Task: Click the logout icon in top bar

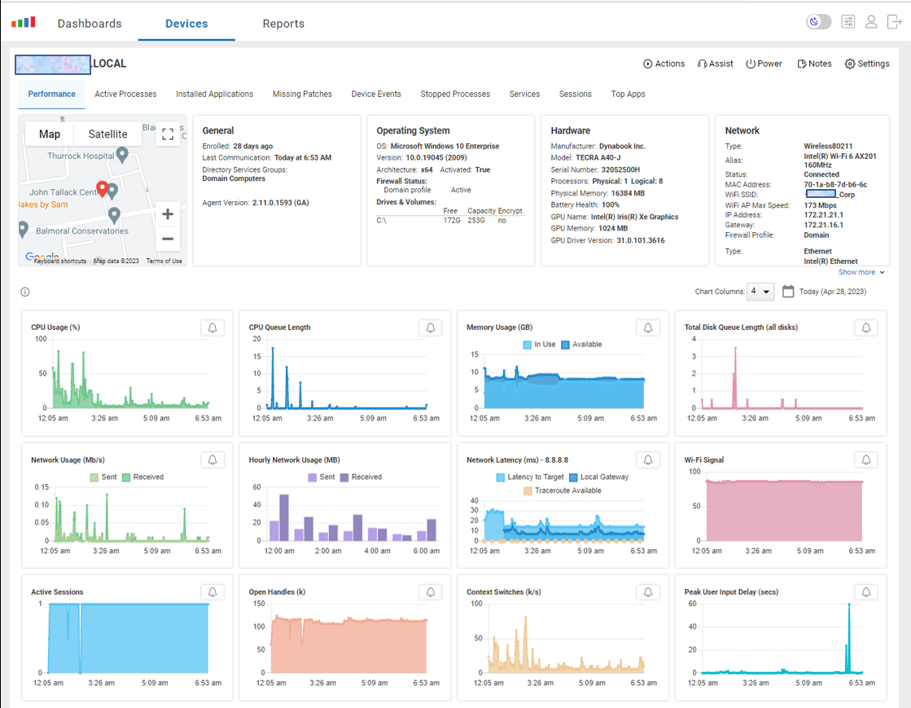Action: [x=894, y=22]
